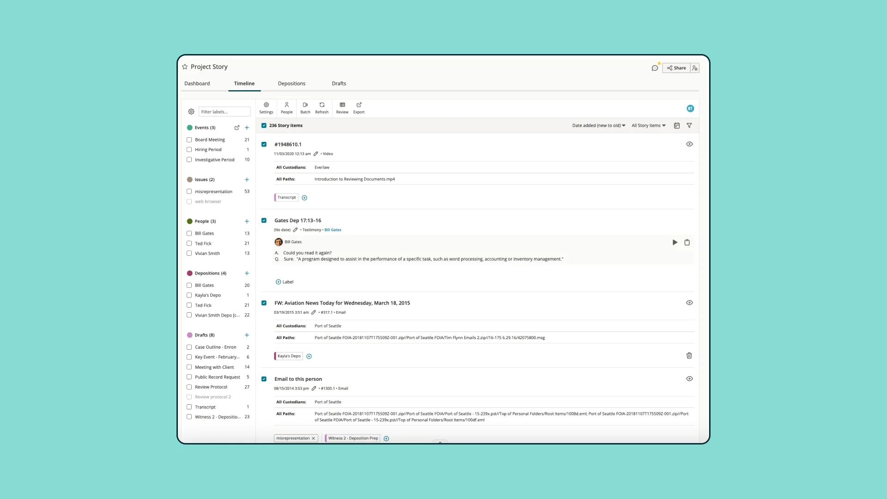Uncheck the 236 Story items select-all checkbox
The width and height of the screenshot is (887, 499).
pyautogui.click(x=264, y=126)
